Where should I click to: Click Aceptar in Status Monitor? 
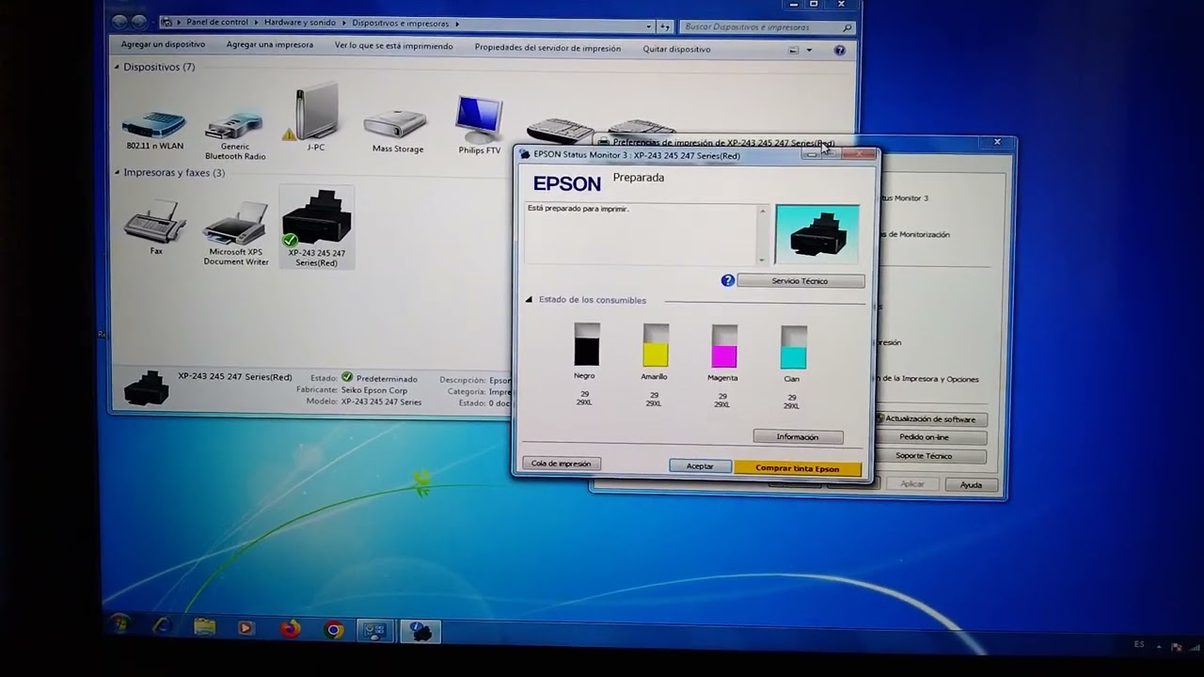click(x=700, y=466)
